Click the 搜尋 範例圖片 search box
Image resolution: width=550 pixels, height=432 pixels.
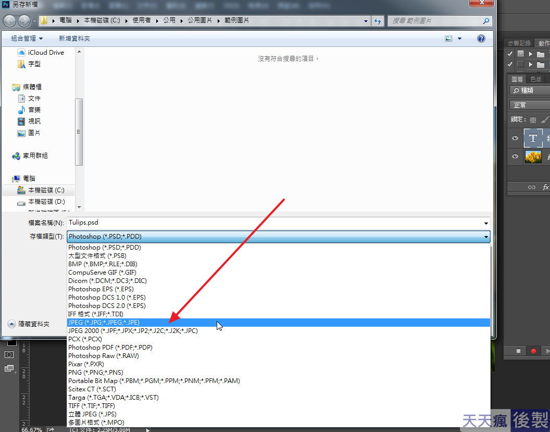click(440, 21)
